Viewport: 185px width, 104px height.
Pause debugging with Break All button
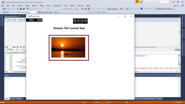click(83, 9)
